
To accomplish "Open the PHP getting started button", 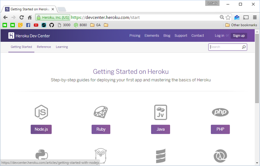I will [220, 129].
